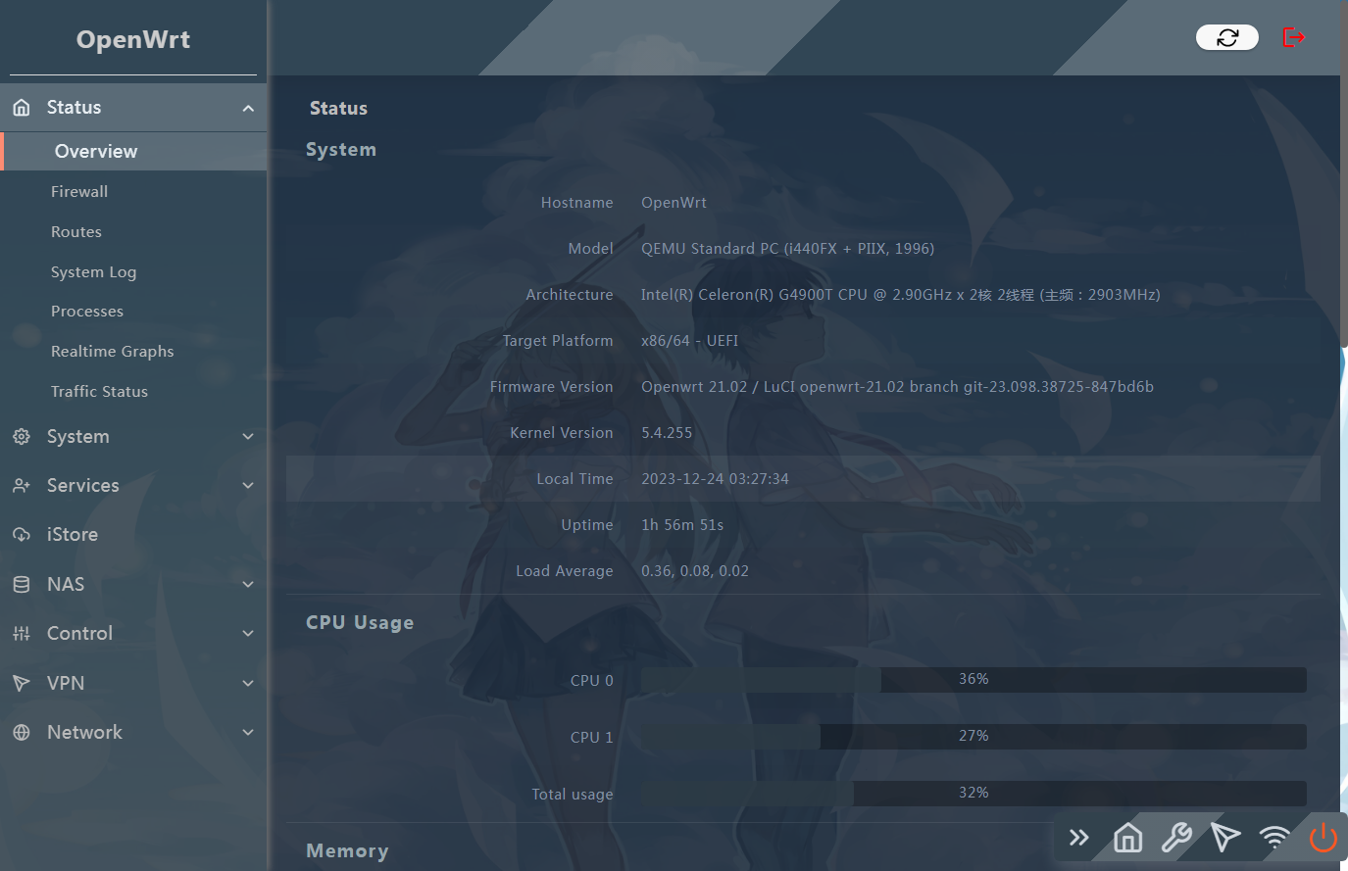Click the CPU Usage section heading
The height and width of the screenshot is (871, 1348).
(x=360, y=623)
